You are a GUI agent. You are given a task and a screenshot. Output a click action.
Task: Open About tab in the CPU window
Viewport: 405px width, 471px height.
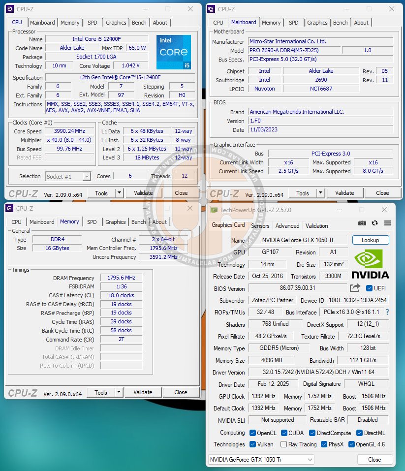(x=160, y=23)
